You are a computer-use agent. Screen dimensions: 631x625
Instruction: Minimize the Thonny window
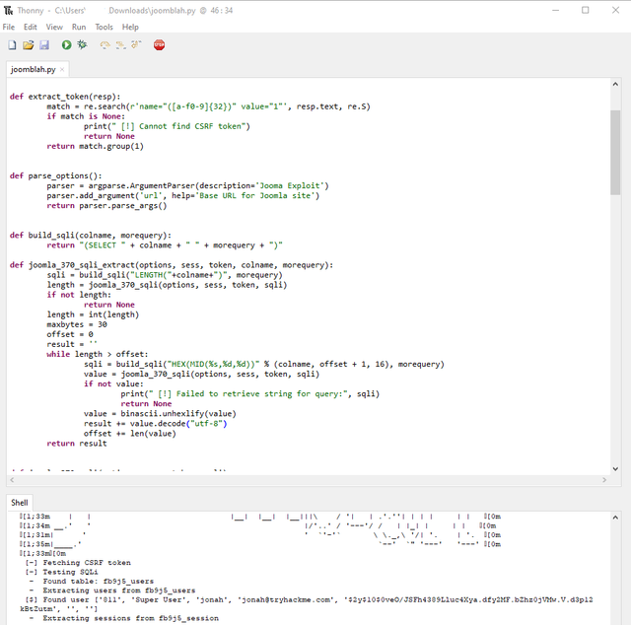(x=556, y=11)
